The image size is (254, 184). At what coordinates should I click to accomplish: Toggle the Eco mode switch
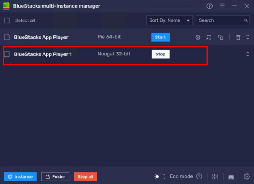160,176
